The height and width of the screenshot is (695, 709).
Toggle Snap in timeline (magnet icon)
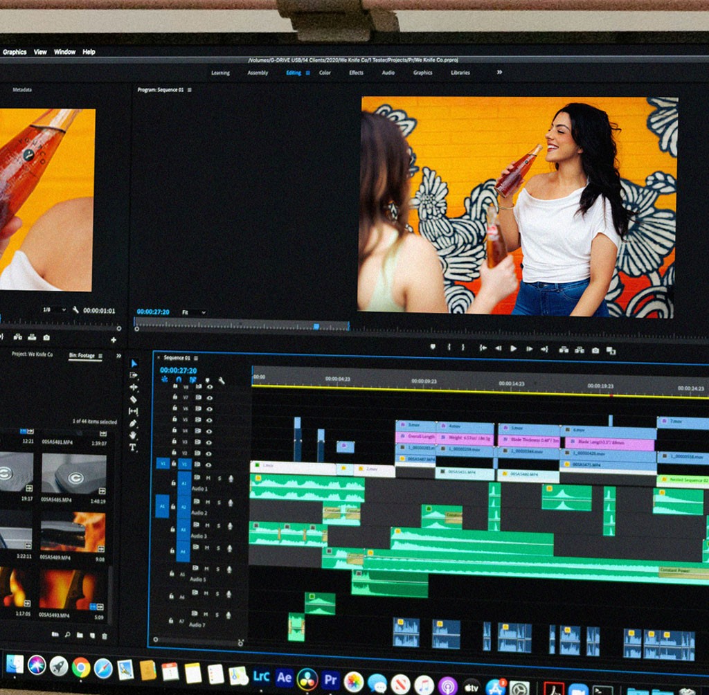(179, 380)
